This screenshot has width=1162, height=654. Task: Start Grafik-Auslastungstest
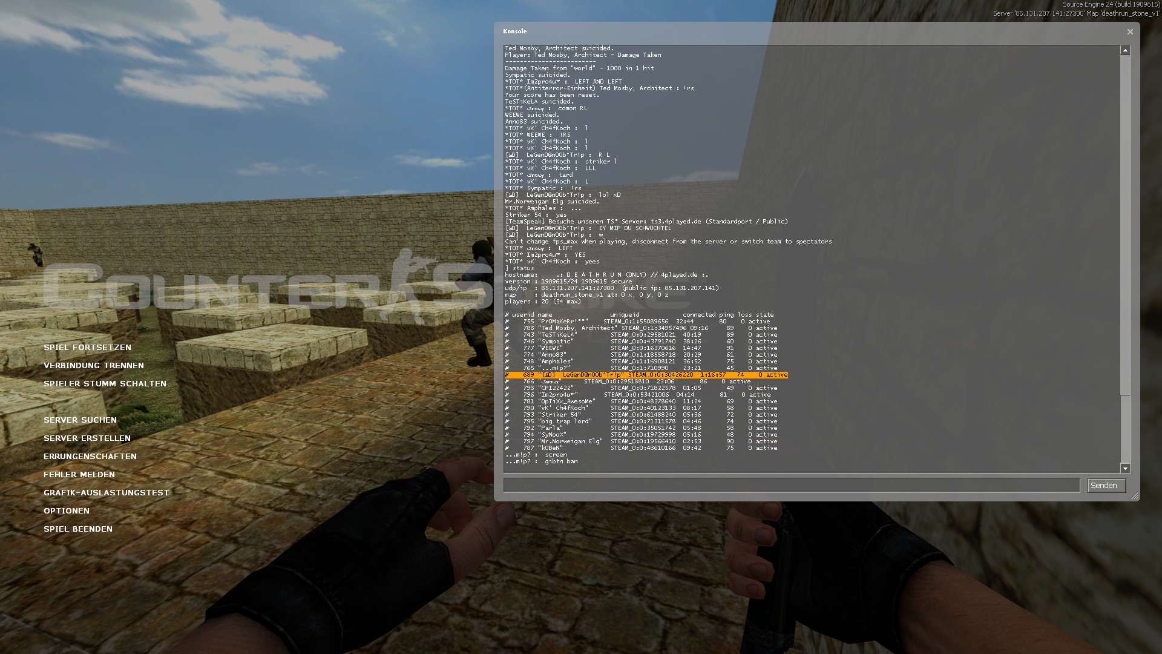pos(107,493)
